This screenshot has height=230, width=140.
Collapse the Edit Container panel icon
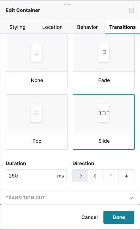[x=132, y=10]
